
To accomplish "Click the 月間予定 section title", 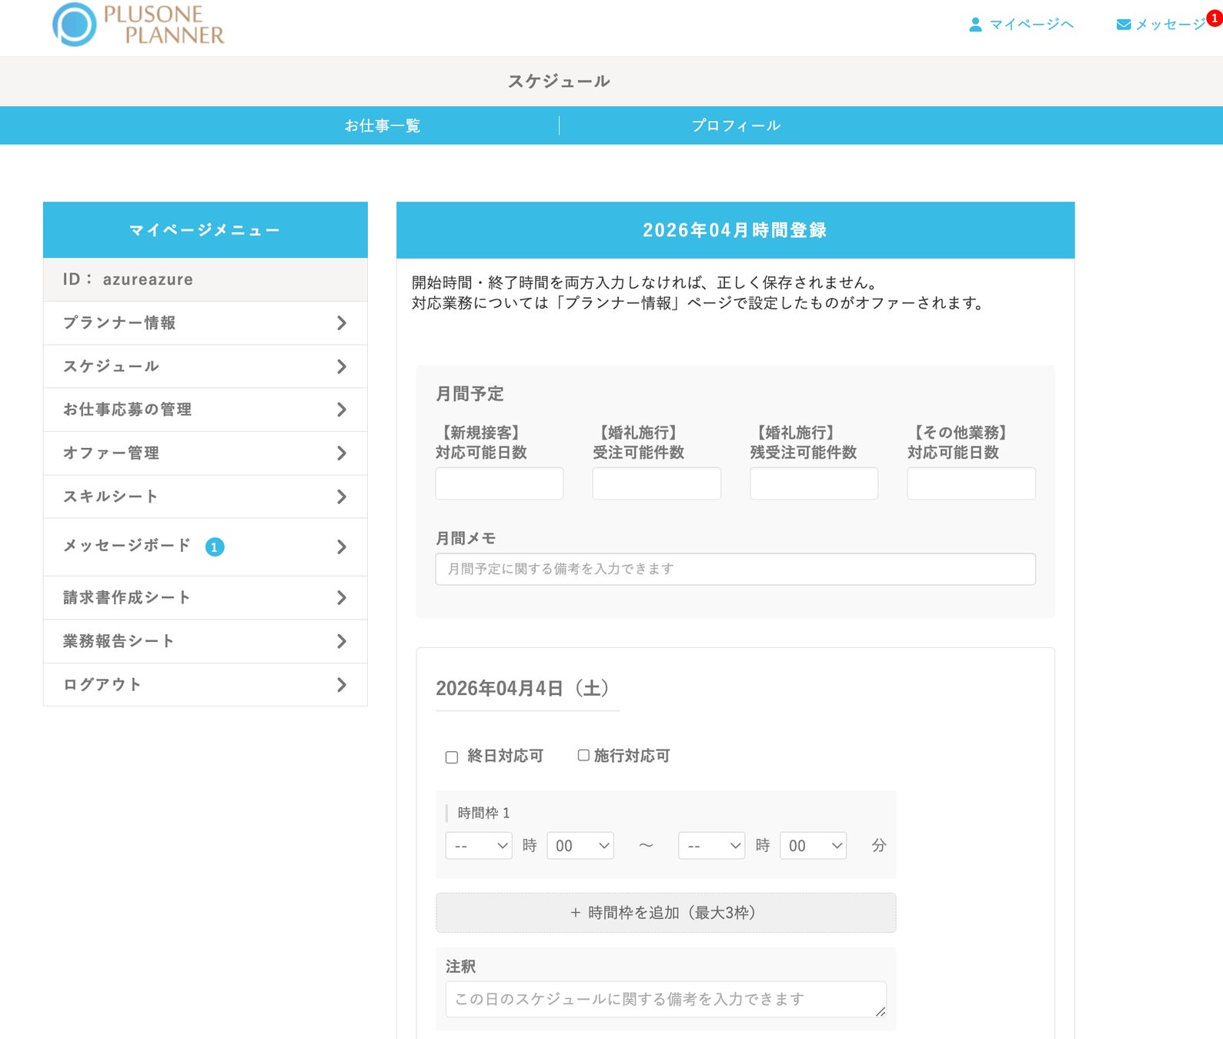I will coord(469,394).
